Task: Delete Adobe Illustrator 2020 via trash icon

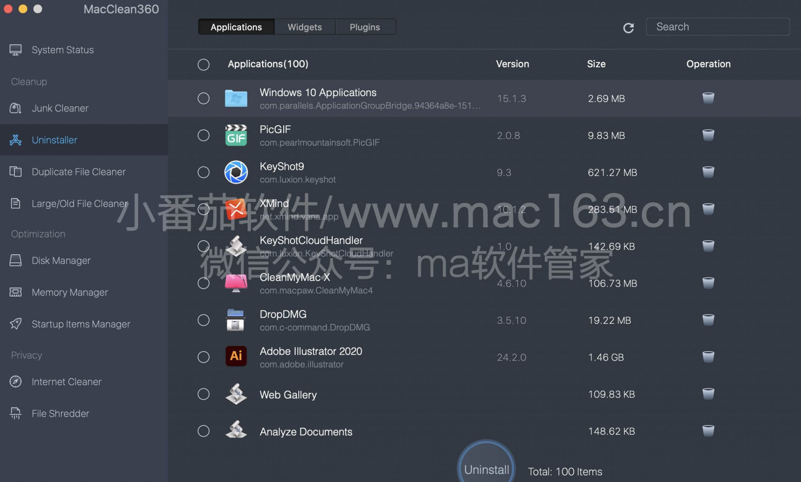Action: coord(708,357)
